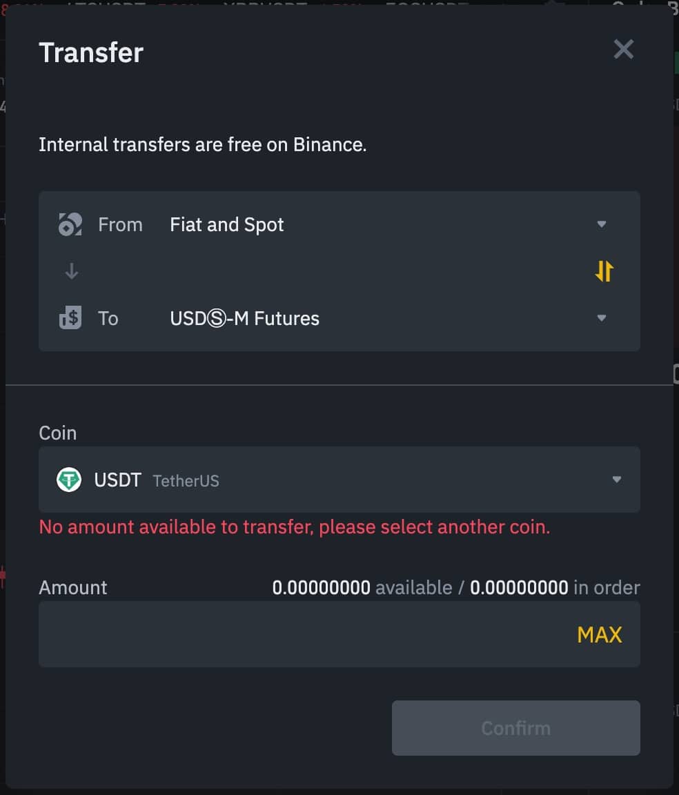
Task: Click the USDT Tether coin logo
Action: (x=68, y=480)
